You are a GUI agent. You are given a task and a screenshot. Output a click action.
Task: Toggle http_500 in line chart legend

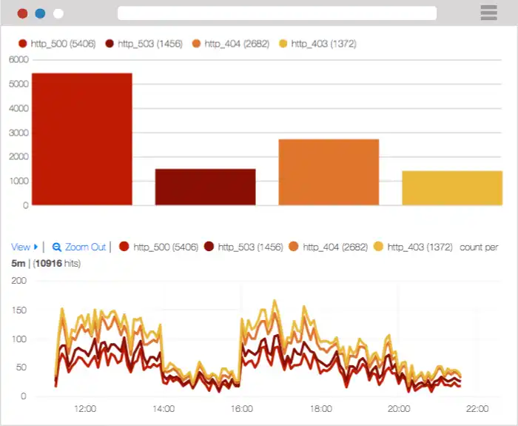159,247
